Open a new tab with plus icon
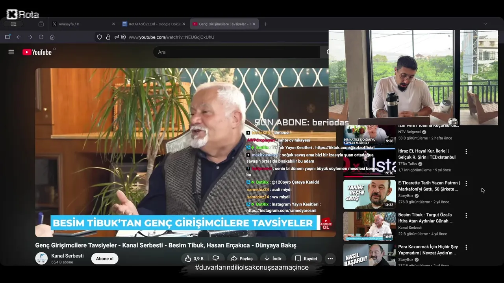Viewport: 504px width, 283px height. pyautogui.click(x=265, y=24)
